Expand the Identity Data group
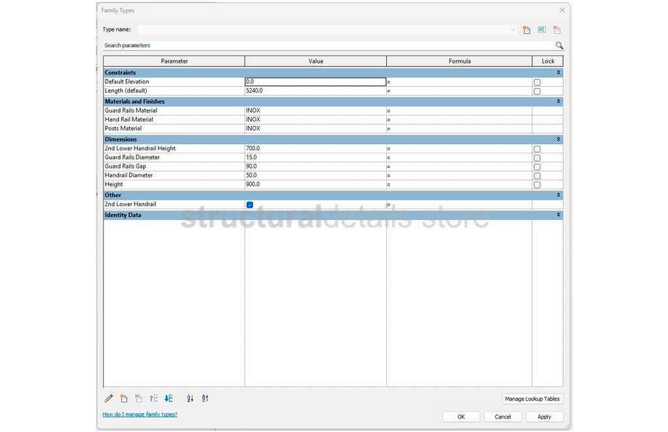Screen dimensions: 668x432 coord(558,215)
